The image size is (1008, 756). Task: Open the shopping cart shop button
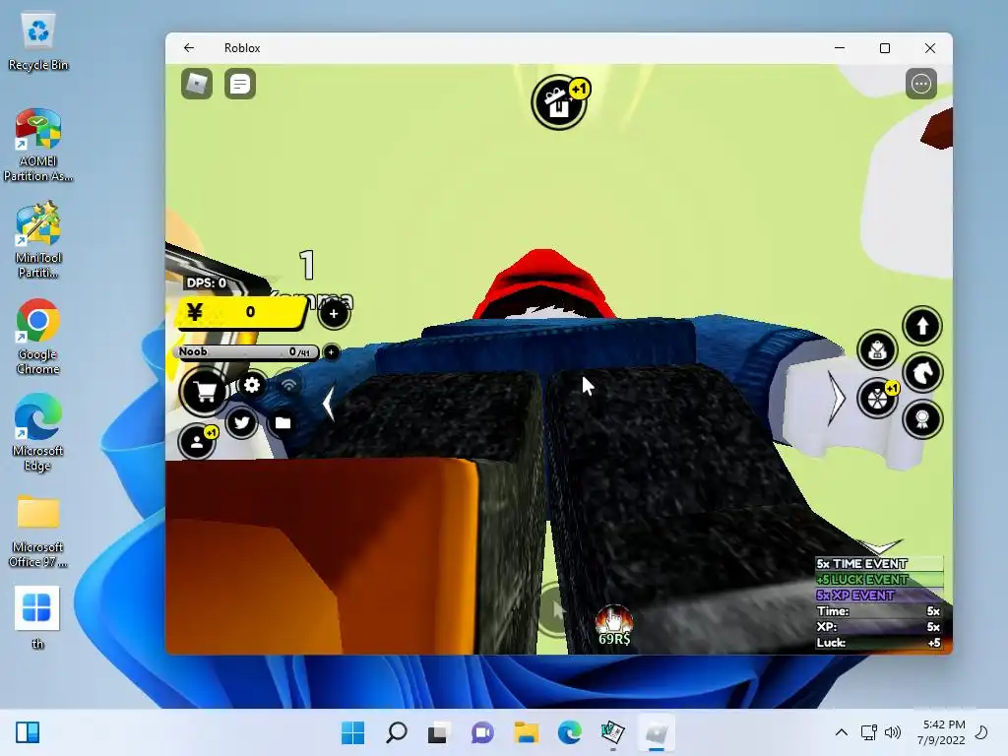point(204,390)
